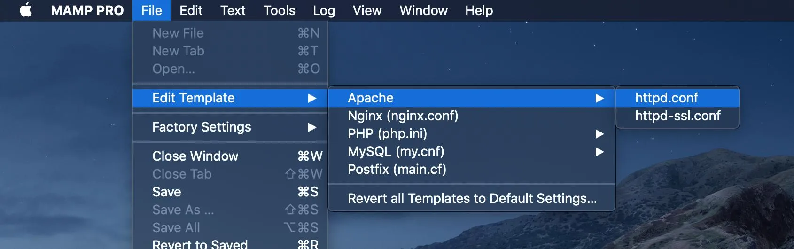
Task: Open the Log menu
Action: 324,10
